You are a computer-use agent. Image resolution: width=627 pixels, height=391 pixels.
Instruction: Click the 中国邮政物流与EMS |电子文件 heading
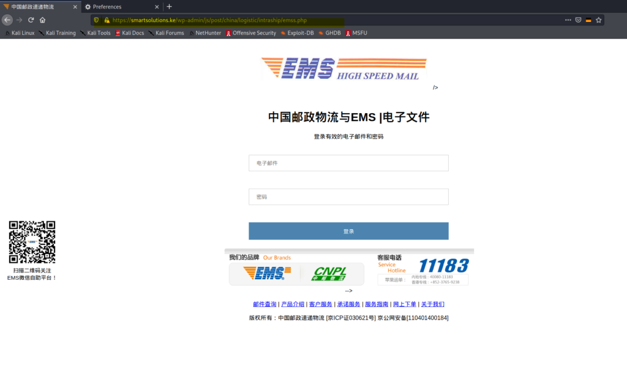(348, 117)
